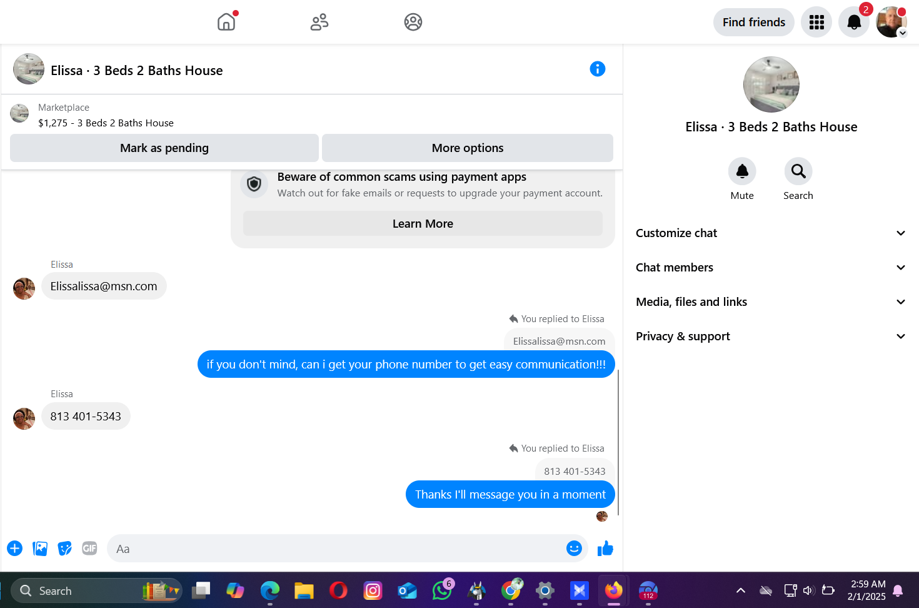Click the More options button
Screen dimensions: 919x608
(x=468, y=148)
